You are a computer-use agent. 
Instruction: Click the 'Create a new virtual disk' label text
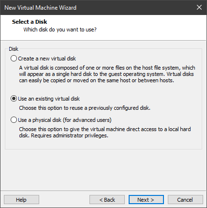tap(47, 59)
